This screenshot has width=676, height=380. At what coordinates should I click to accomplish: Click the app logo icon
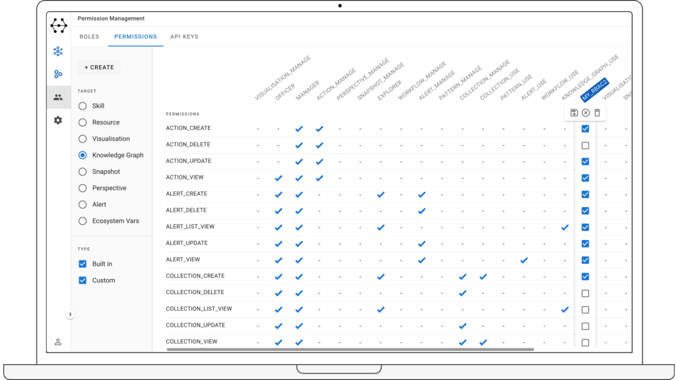coord(59,26)
